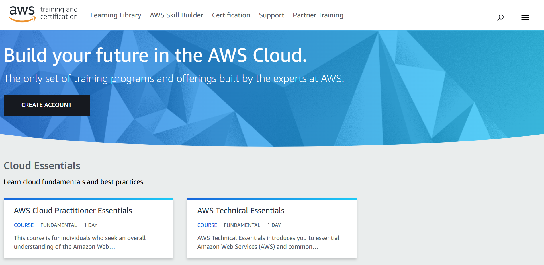Open the search magnifier icon
Viewport: 544px width, 265px height.
coord(500,18)
